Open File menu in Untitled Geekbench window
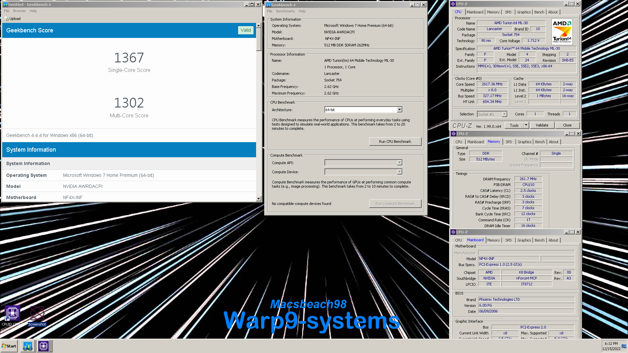 point(7,11)
